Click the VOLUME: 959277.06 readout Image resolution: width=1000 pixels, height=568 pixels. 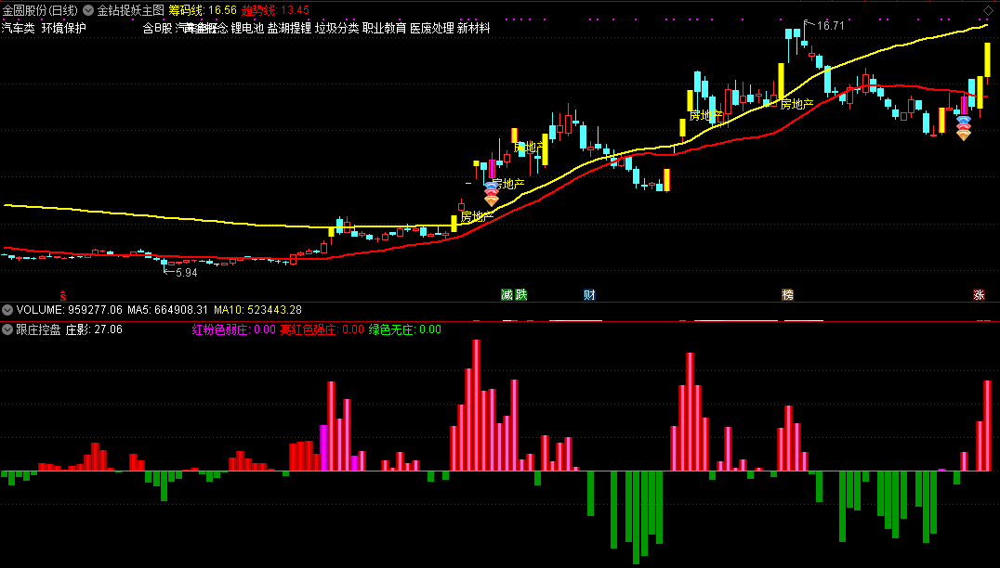pos(70,310)
